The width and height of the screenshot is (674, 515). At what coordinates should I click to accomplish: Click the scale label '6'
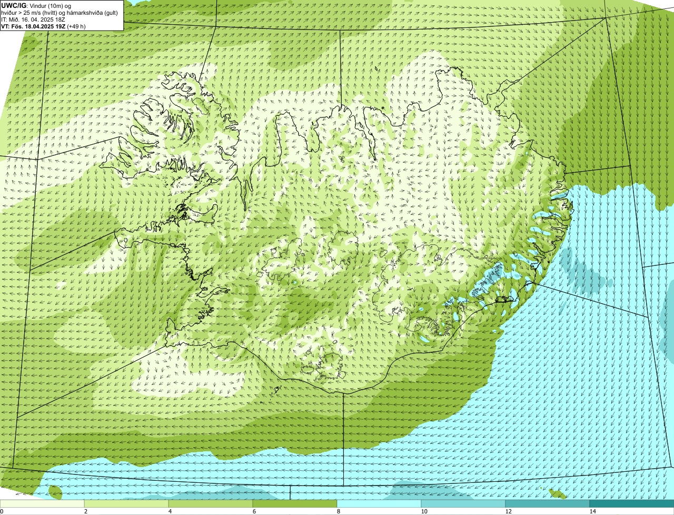coord(254,511)
